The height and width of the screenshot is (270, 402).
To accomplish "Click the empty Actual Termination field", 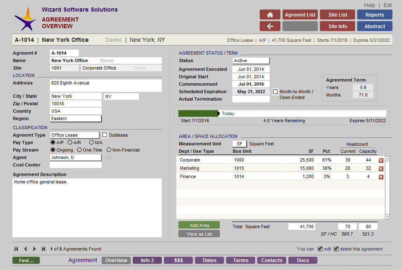I will (251, 99).
